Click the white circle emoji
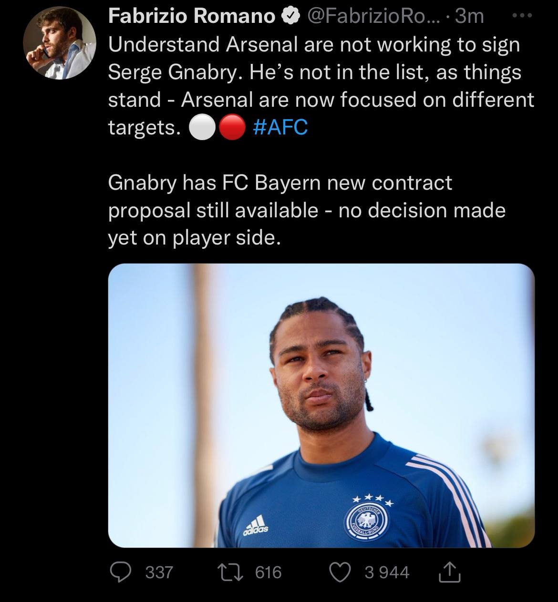Screen dimensions: 558x602 pos(202,128)
